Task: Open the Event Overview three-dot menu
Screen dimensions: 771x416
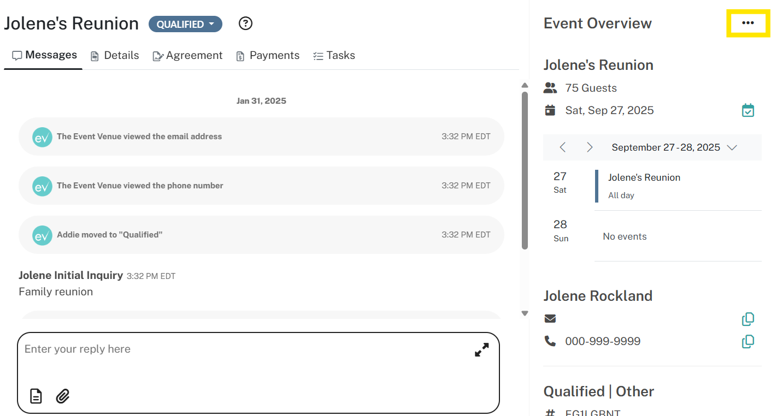Action: coord(748,23)
